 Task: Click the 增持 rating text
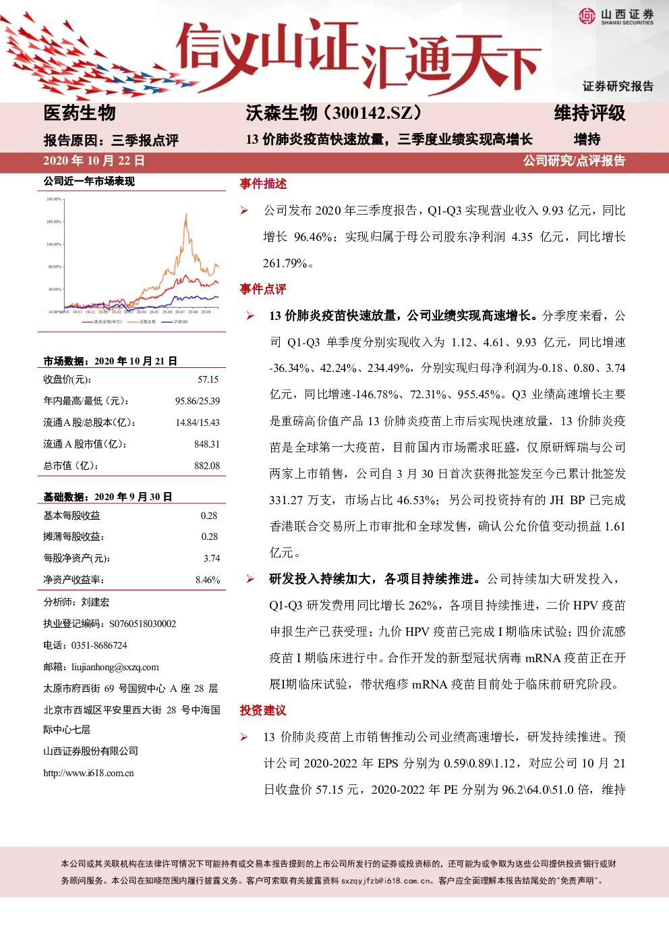point(587,140)
